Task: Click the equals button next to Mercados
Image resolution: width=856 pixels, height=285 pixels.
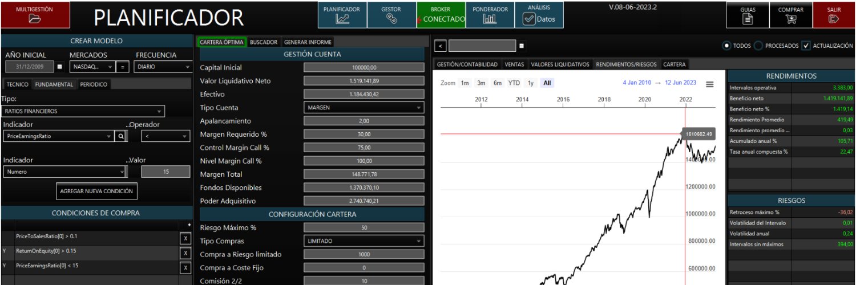Action: (123, 67)
